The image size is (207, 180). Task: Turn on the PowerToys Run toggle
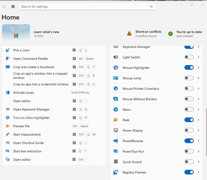pyautogui.click(x=189, y=151)
